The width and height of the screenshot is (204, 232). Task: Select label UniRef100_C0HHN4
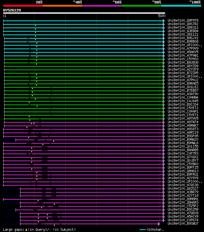pyautogui.click(x=183, y=97)
